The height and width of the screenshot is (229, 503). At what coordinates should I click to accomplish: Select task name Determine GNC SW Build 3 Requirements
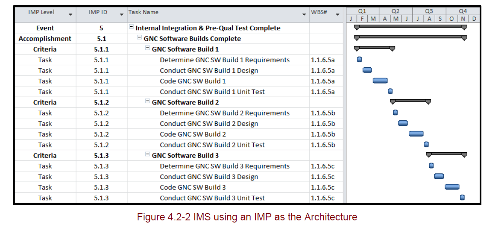point(225,166)
